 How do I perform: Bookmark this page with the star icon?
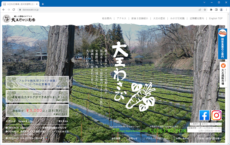pyautogui.click(x=205, y=10)
